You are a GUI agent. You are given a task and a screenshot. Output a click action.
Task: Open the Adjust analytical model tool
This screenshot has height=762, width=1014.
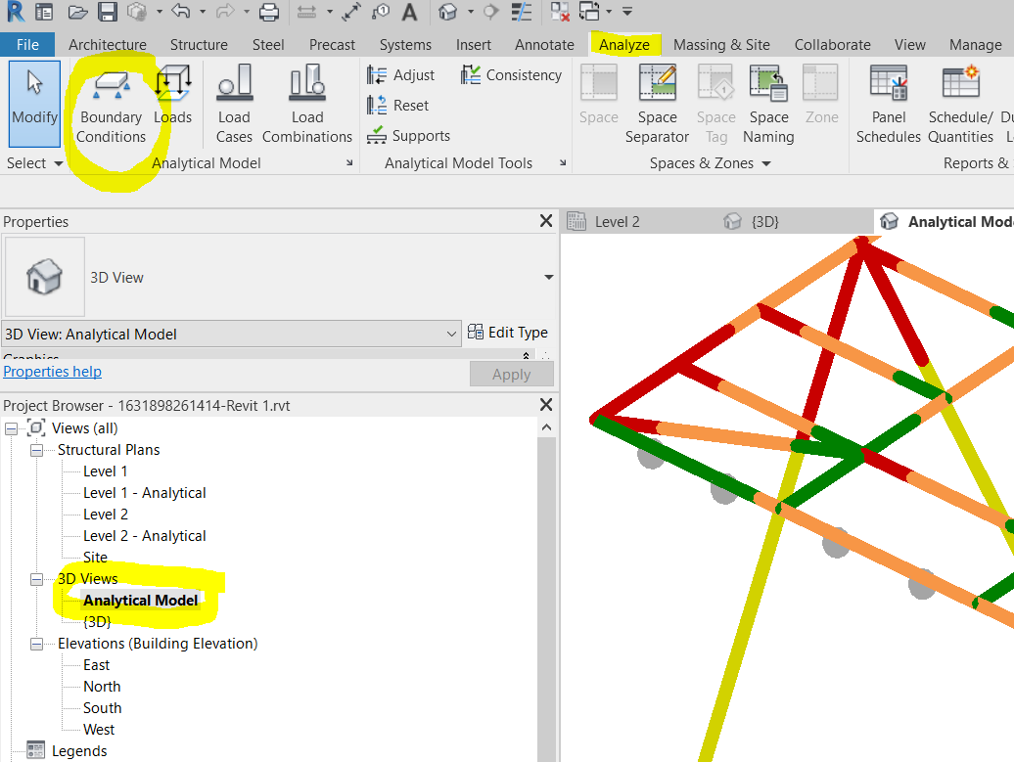pyautogui.click(x=401, y=74)
